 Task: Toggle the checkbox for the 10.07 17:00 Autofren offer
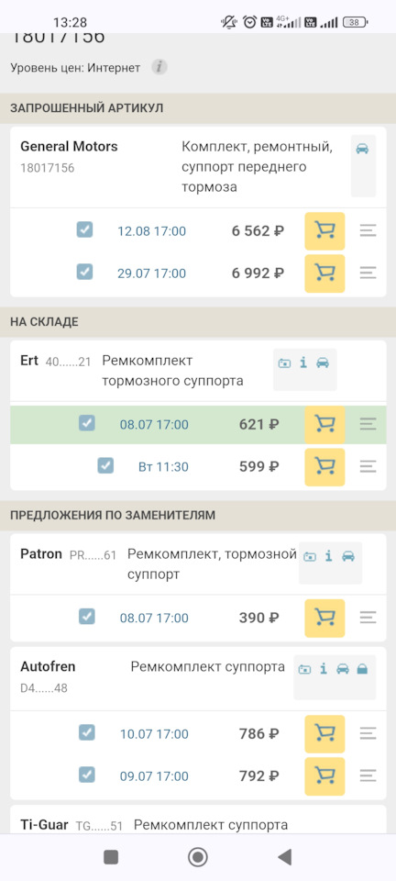coord(86,732)
